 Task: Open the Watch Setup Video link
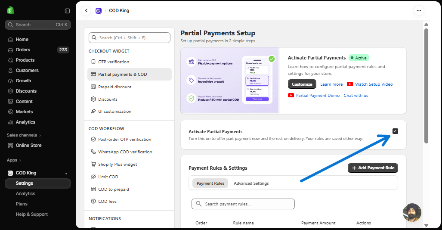374,84
